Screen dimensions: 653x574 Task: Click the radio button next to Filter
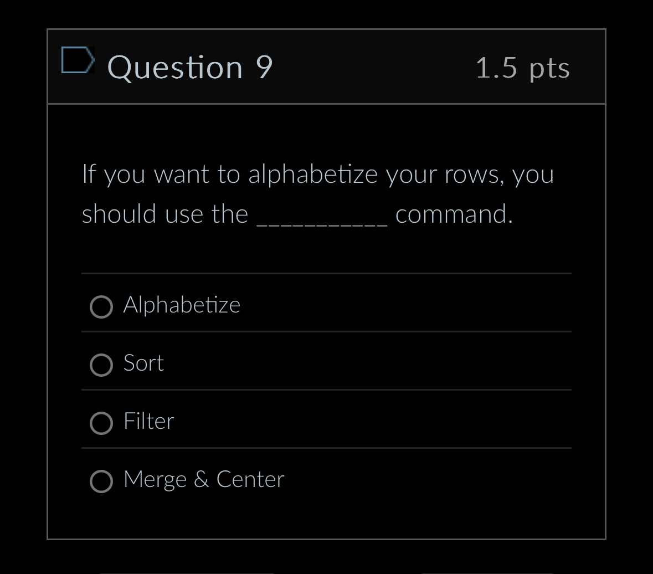pos(101,423)
